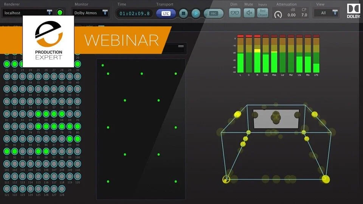363x204 pixels.
Task: Select input 128 indicator
Action: [62, 189]
